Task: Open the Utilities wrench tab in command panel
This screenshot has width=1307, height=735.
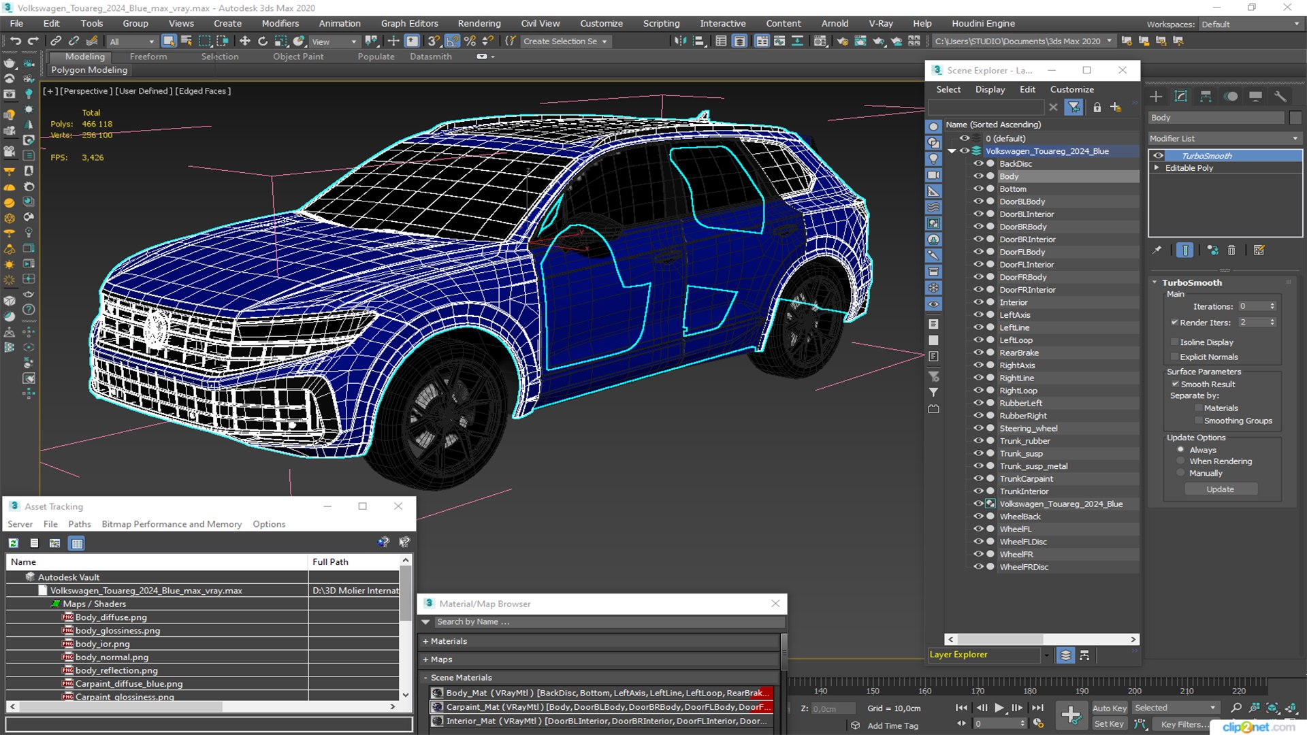Action: click(1280, 97)
